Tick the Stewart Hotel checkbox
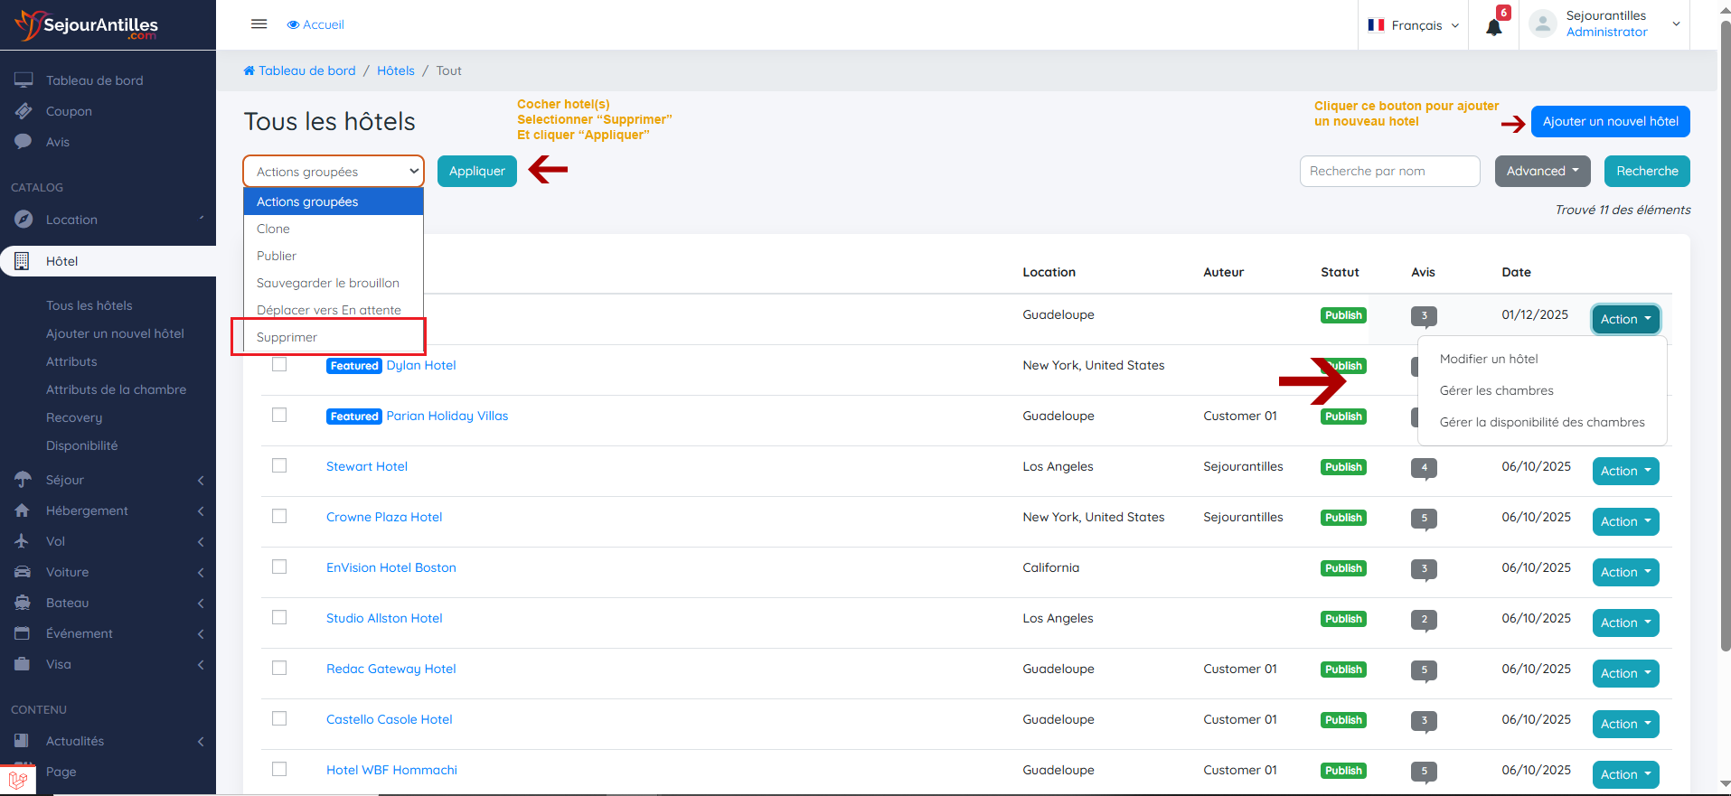The width and height of the screenshot is (1731, 796). point(279,465)
